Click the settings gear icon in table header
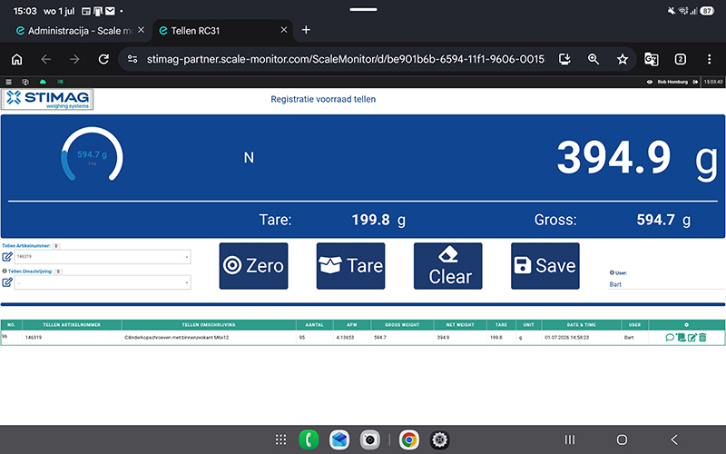The height and width of the screenshot is (454, 726). click(686, 325)
